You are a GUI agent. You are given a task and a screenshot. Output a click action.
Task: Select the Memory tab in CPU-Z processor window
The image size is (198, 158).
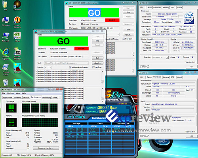pos(166,8)
